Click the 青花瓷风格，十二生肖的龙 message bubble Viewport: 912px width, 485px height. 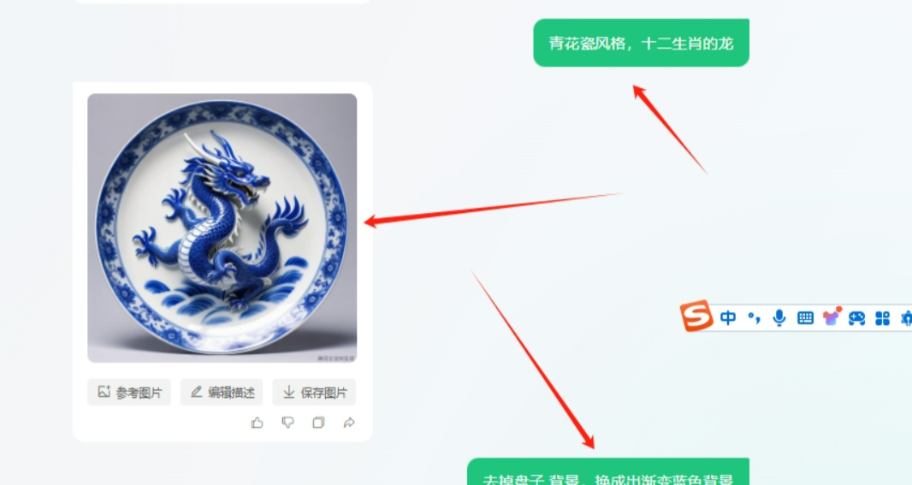coord(641,43)
